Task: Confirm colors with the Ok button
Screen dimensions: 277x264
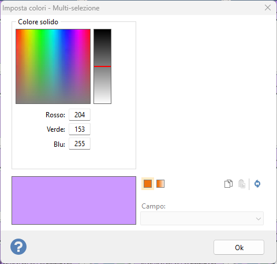Action: coord(239,247)
